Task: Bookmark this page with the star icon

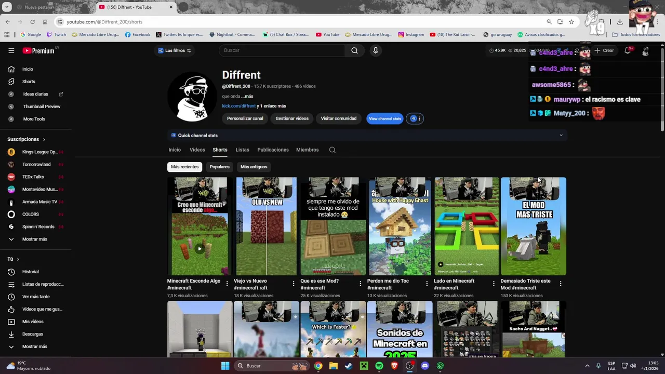Action: point(571,22)
